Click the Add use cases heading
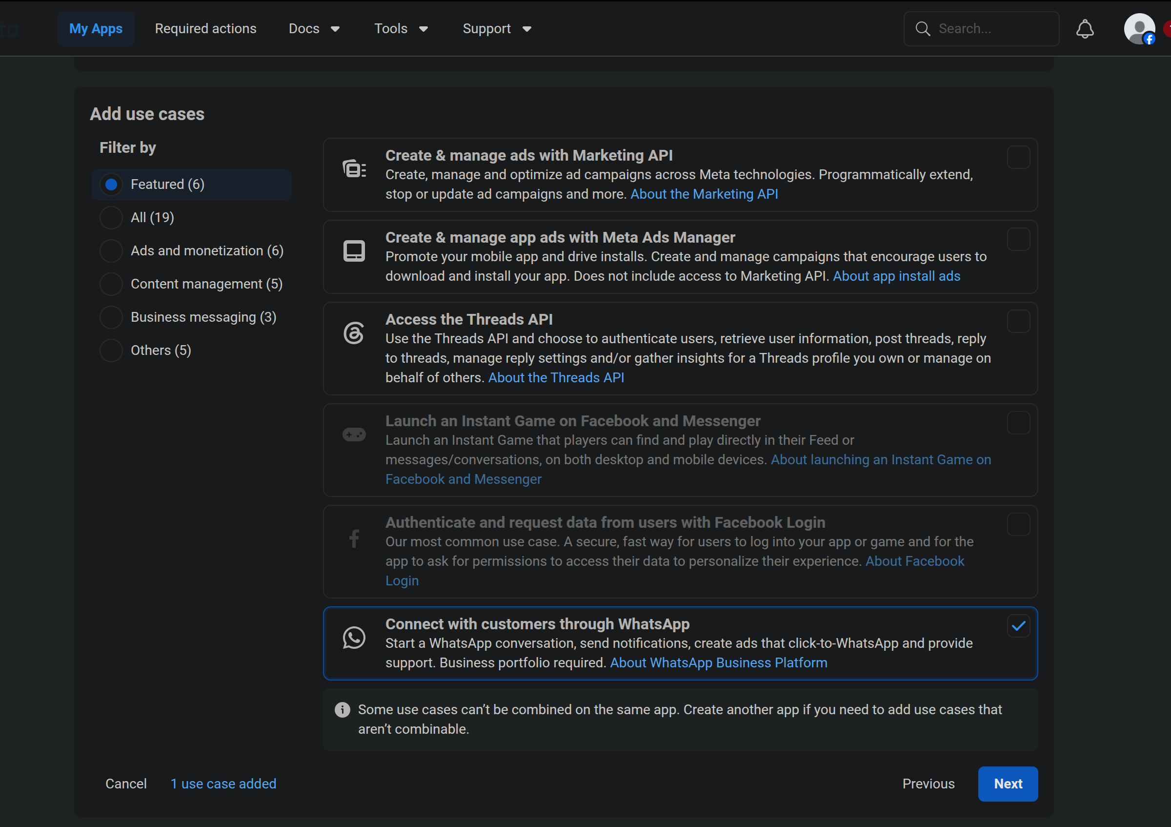Image resolution: width=1171 pixels, height=827 pixels. click(147, 114)
